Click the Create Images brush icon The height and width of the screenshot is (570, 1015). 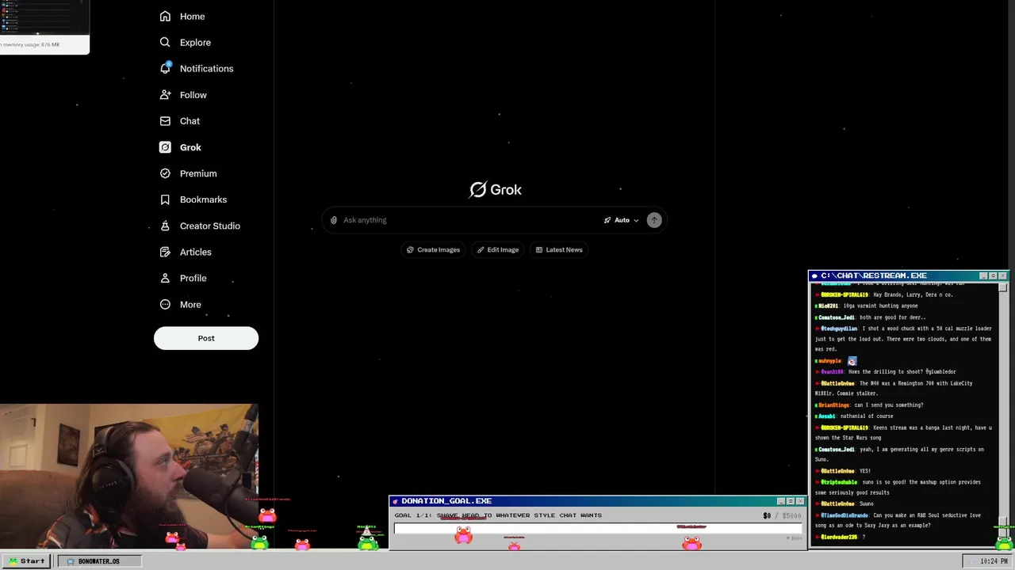(x=410, y=249)
